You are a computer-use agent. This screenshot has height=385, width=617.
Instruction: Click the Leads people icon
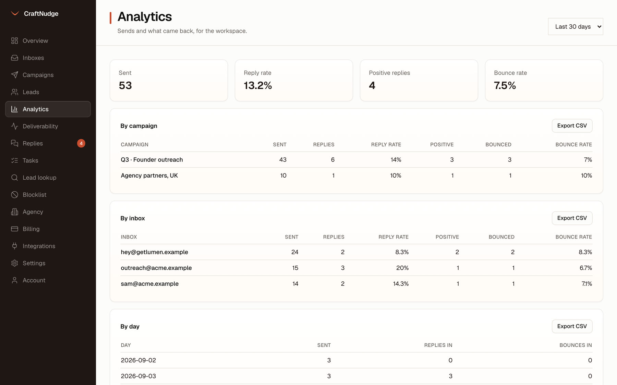click(14, 92)
